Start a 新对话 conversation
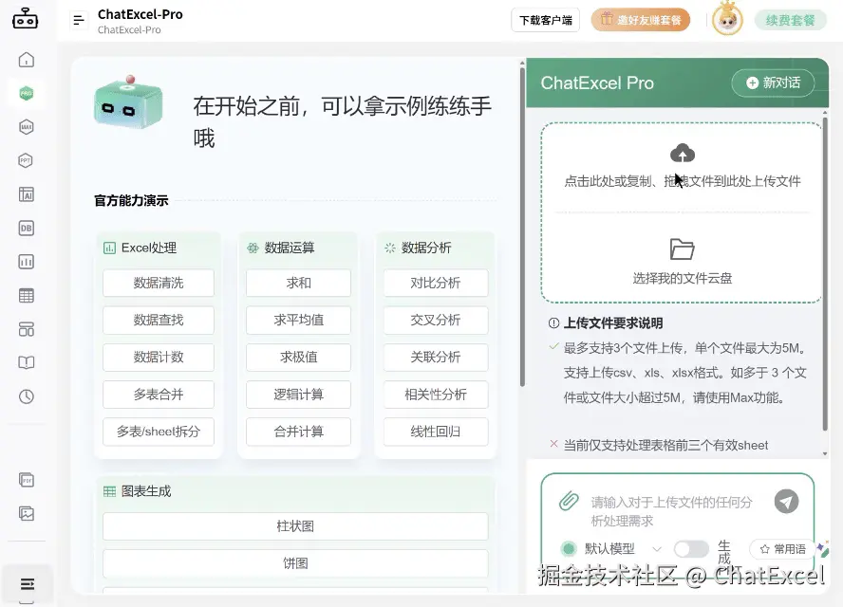The height and width of the screenshot is (607, 843). [773, 83]
